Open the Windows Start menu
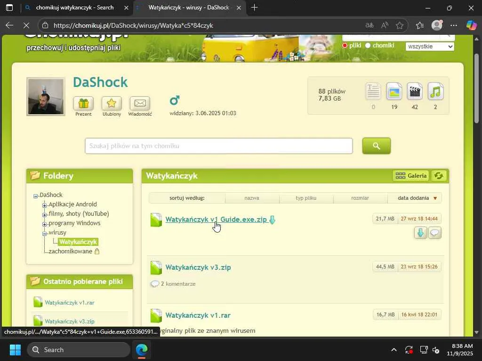Image resolution: width=482 pixels, height=361 pixels. pyautogui.click(x=15, y=350)
